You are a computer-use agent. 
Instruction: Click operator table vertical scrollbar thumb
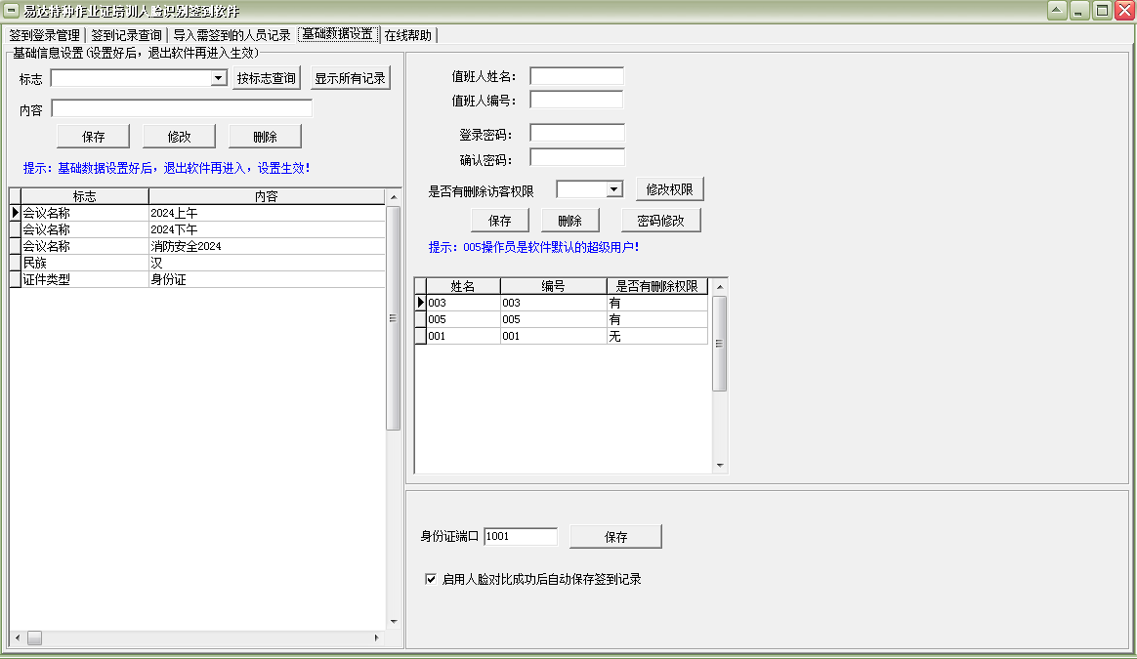(x=719, y=344)
